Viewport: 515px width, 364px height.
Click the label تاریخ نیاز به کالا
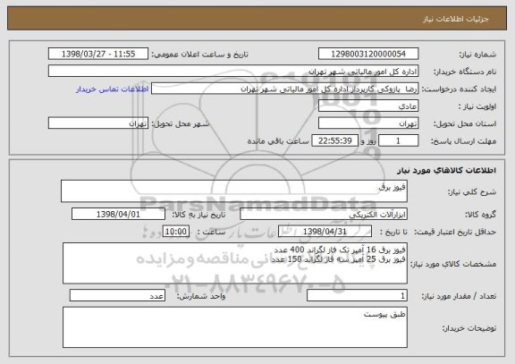(x=199, y=215)
